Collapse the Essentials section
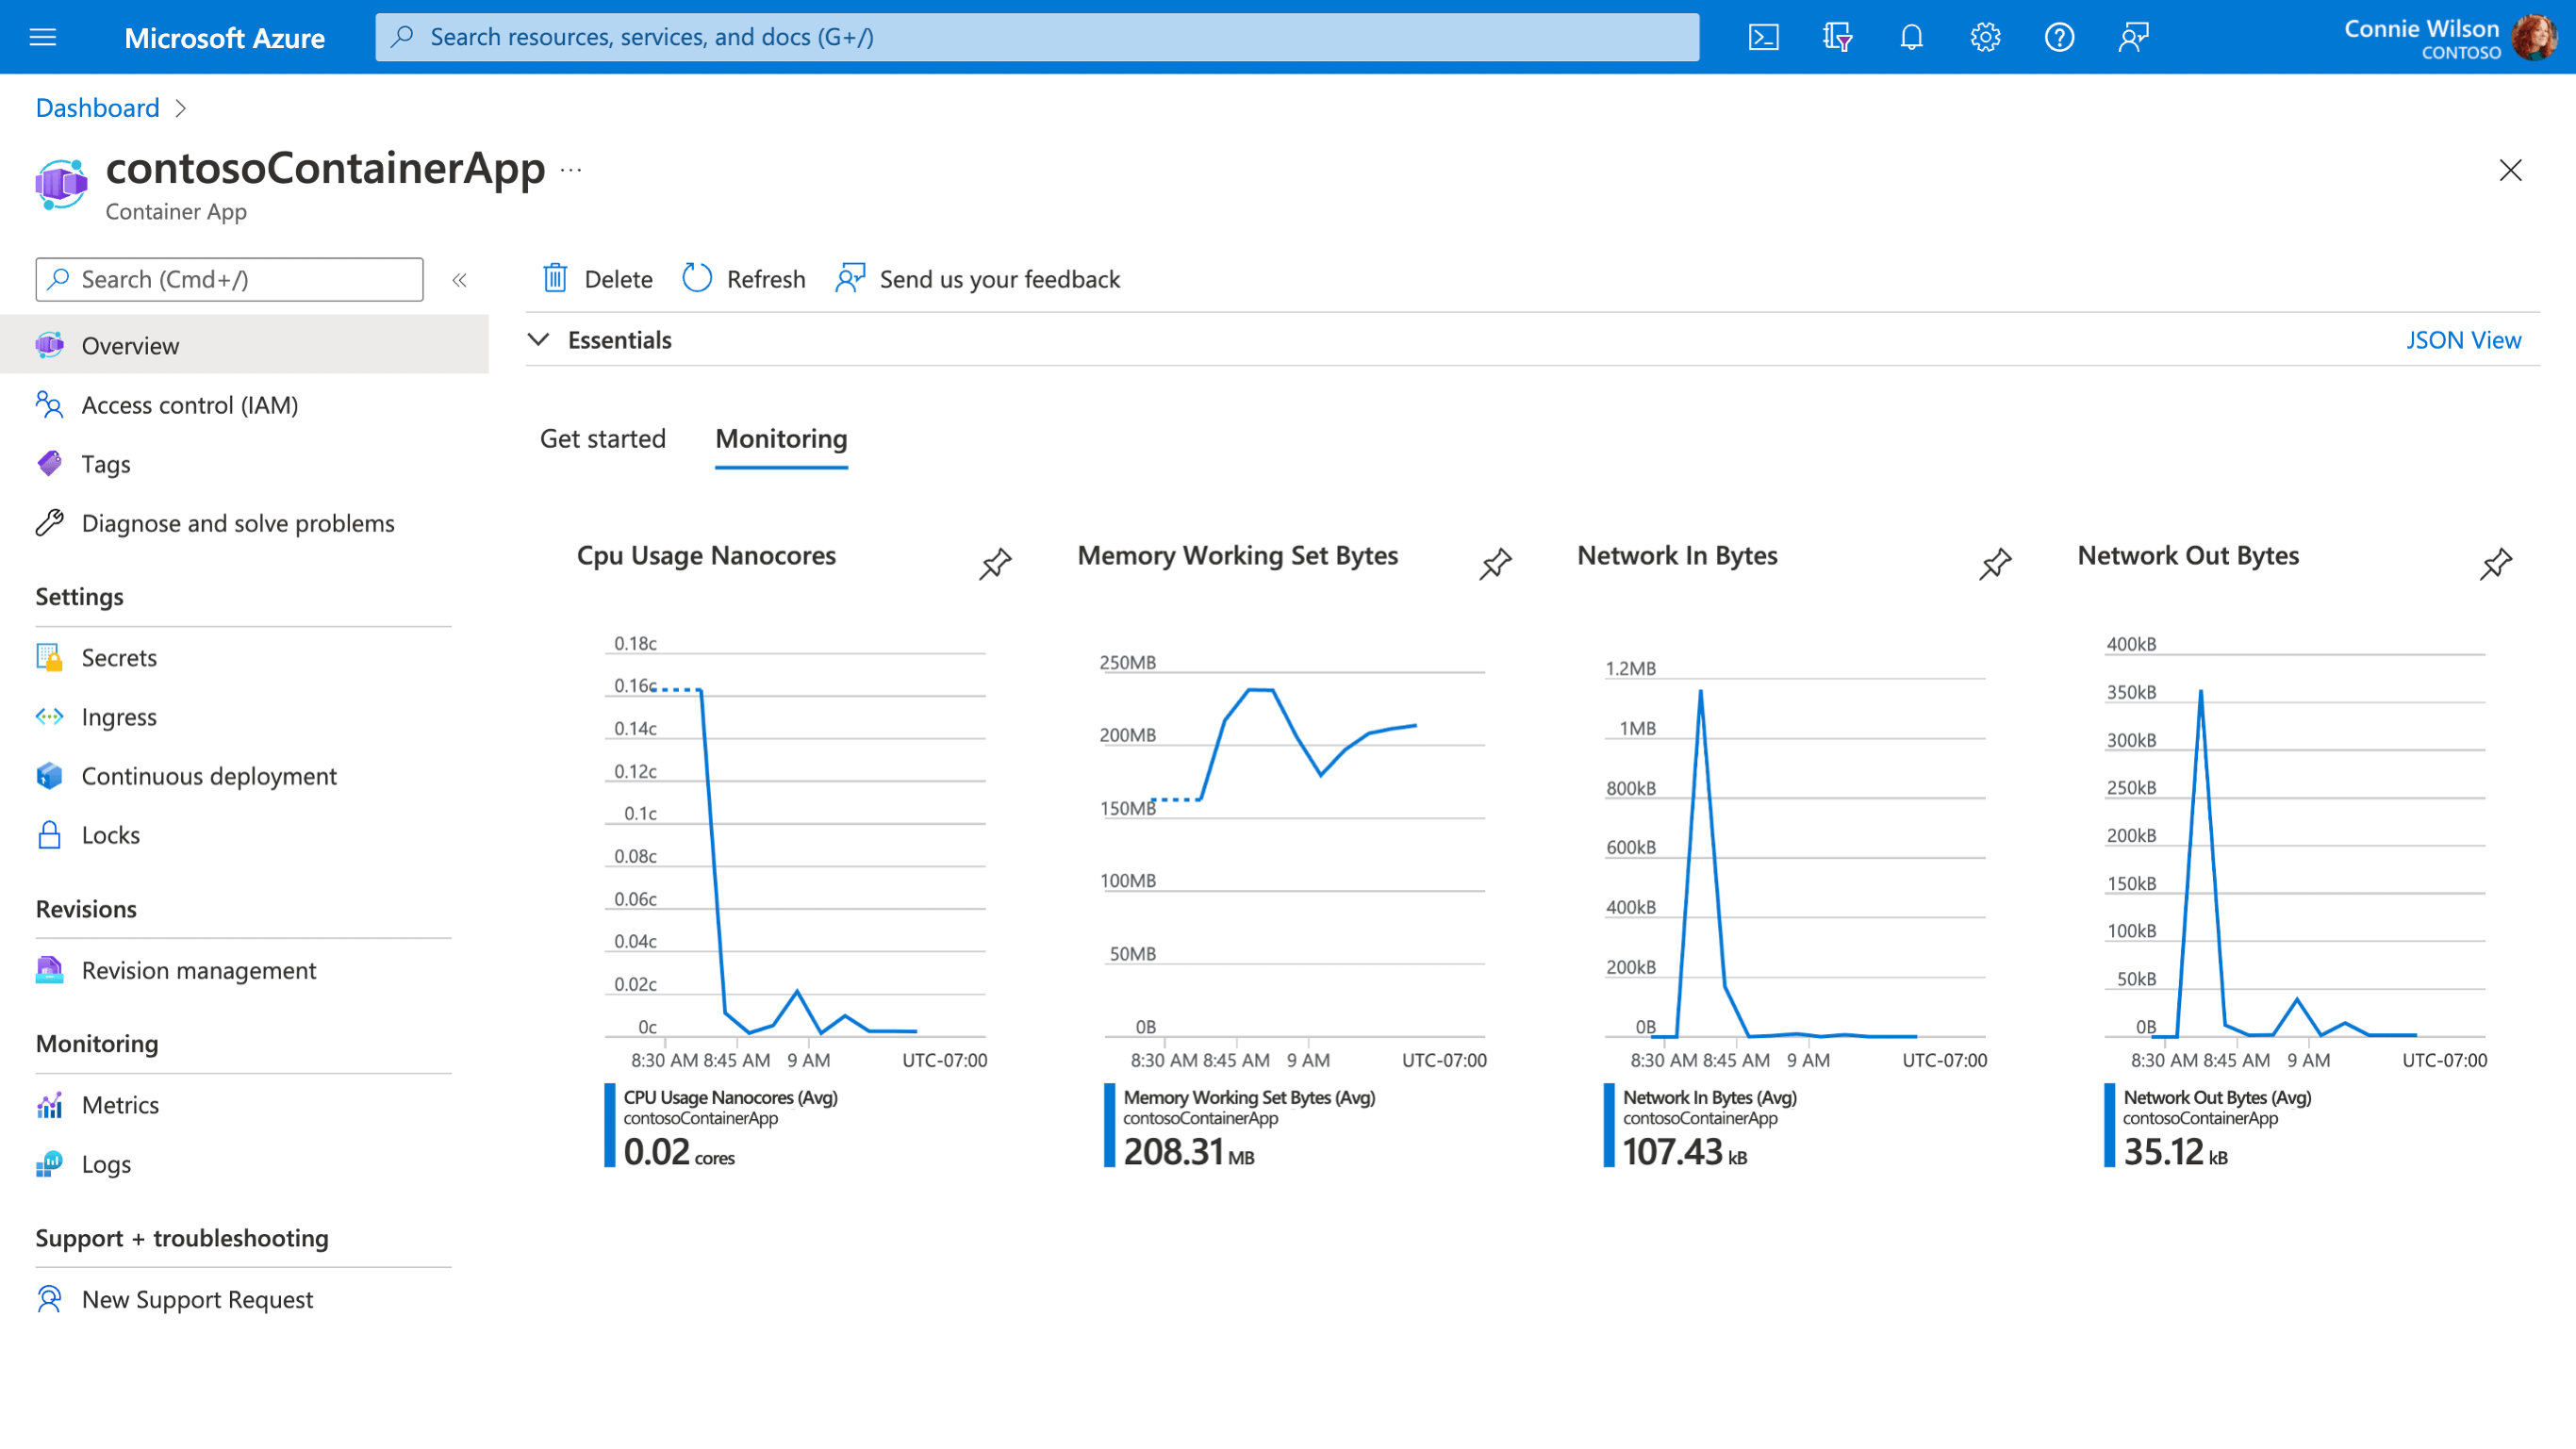Screen dimensions: 2576x1449 pyautogui.click(x=539, y=340)
